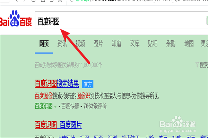The width and height of the screenshot is (208, 138).
Task: Click the search box containing 百度识图
Action: click(x=121, y=20)
